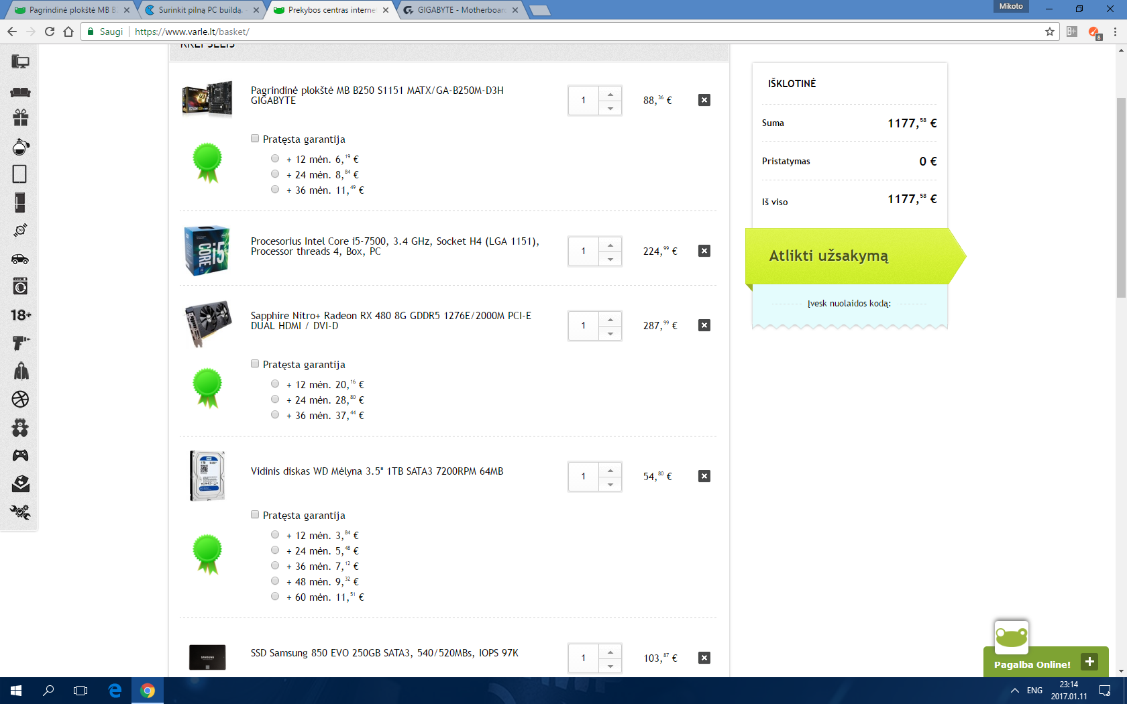Screen dimensions: 1127x704
Task: Click the page vertical scrollbar thumb
Action: point(1121,198)
